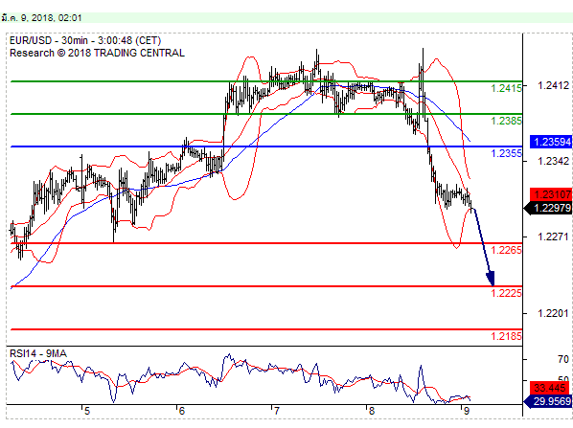Click the 1.2385 green resistance label

[x=506, y=121]
